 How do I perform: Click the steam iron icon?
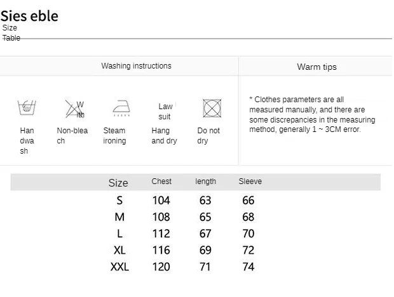121,108
